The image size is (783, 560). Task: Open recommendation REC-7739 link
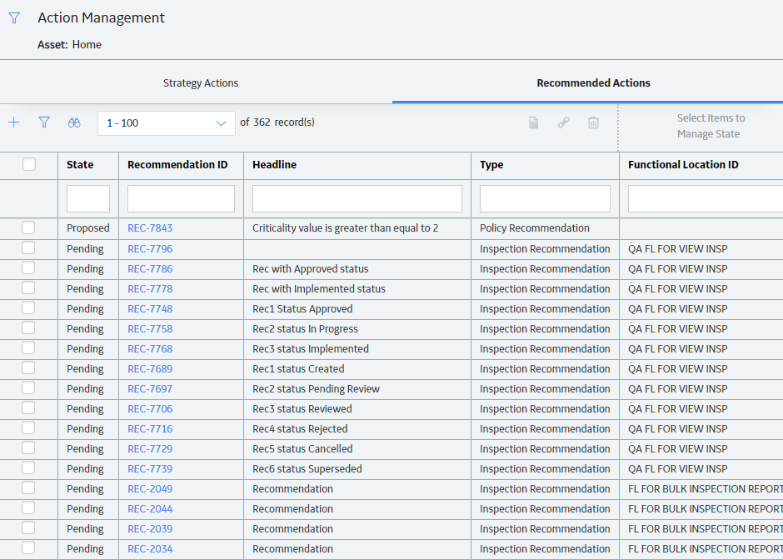coord(150,468)
